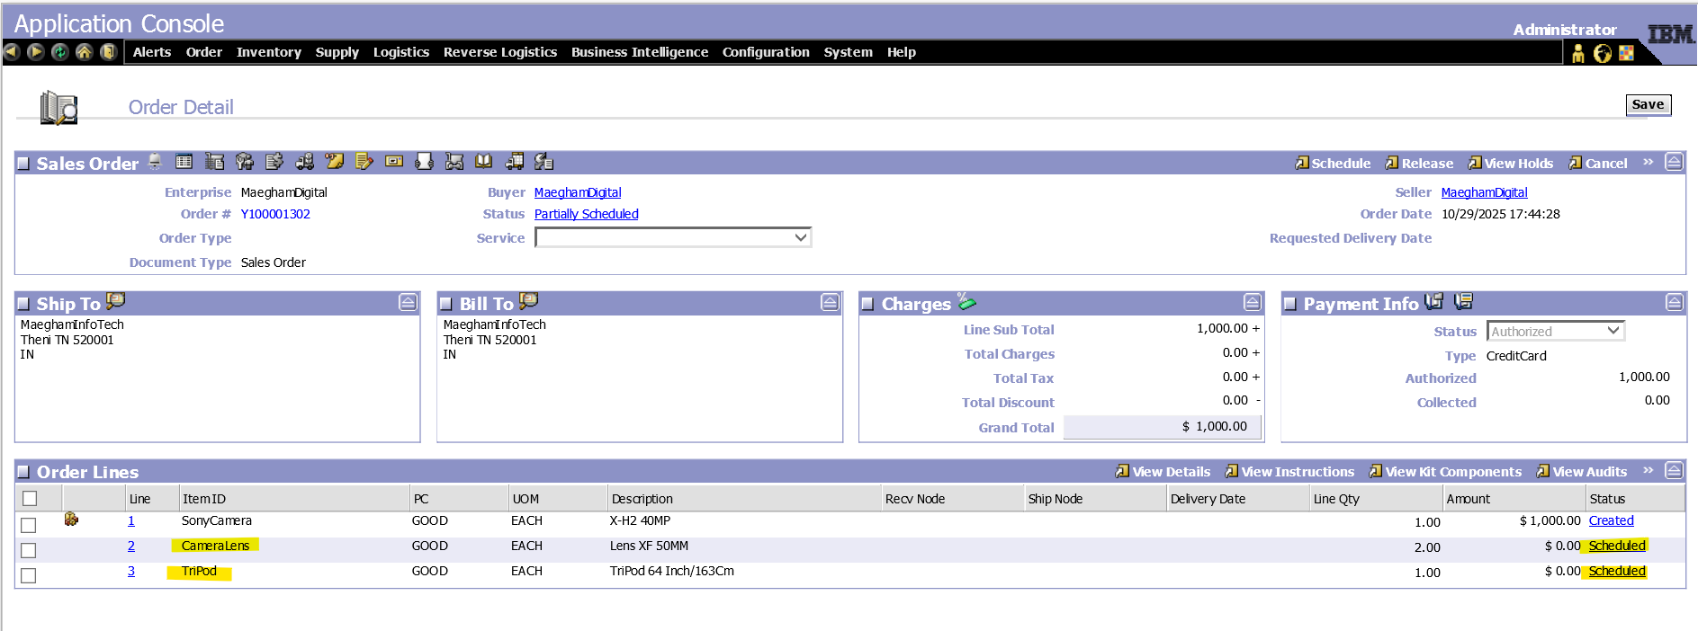The width and height of the screenshot is (1698, 631).
Task: Collapse the Charges panel
Action: point(1252,302)
